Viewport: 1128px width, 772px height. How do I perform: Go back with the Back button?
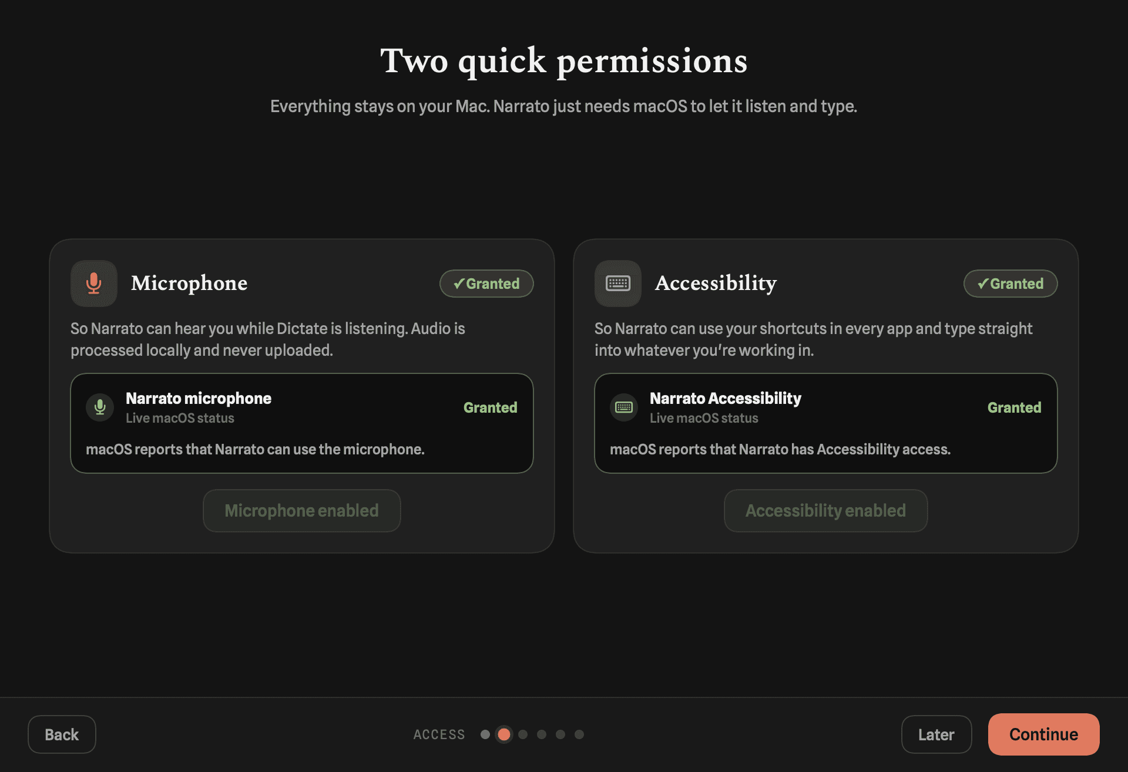pyautogui.click(x=62, y=734)
